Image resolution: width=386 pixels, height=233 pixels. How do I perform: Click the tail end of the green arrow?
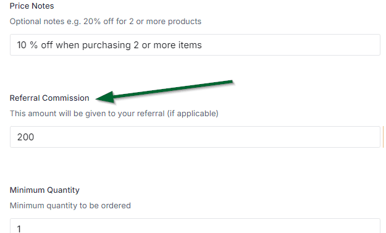click(x=230, y=82)
